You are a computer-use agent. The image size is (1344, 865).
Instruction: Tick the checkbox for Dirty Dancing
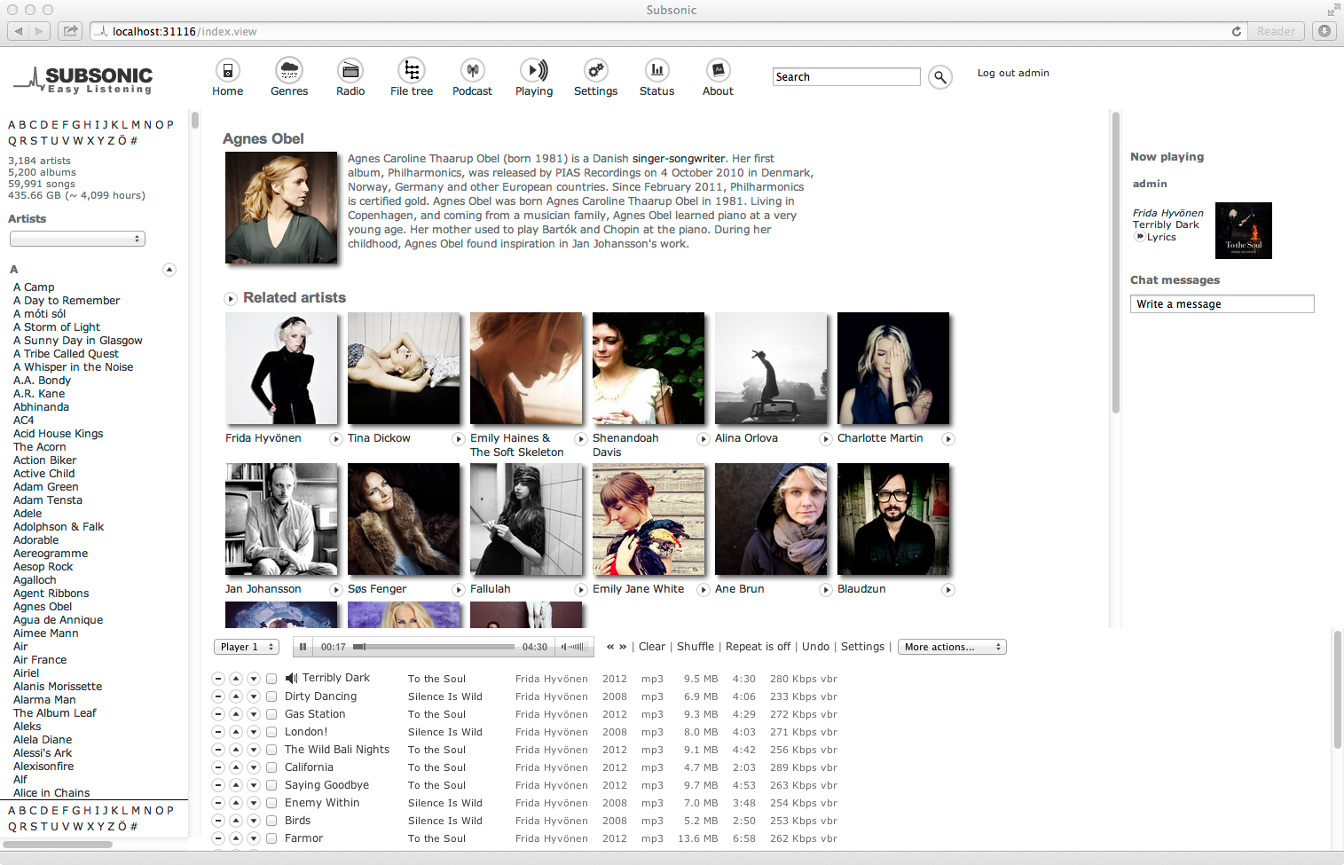coord(271,696)
